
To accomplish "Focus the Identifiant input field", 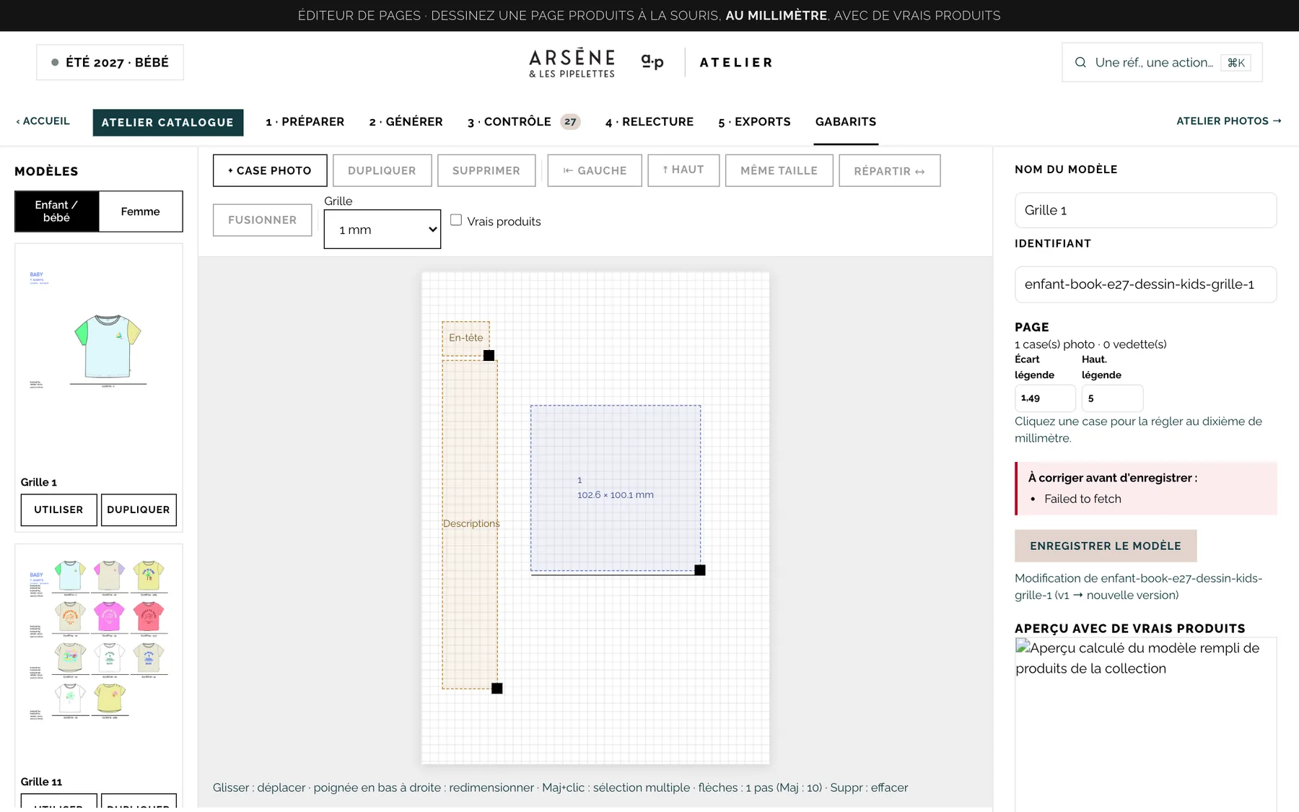I will coord(1146,284).
